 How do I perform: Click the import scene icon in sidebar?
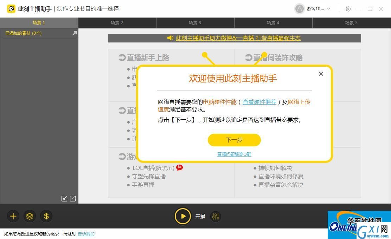pyautogui.click(x=64, y=198)
